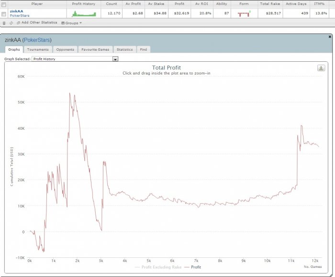Open the Opponents tab
Image resolution: width=335 pixels, height=277 pixels.
coord(65,50)
